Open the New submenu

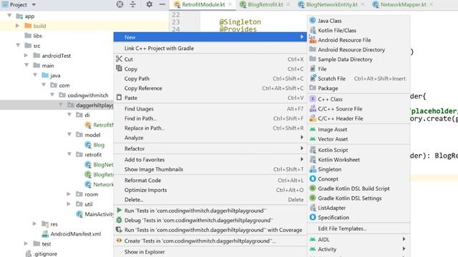click(x=210, y=37)
